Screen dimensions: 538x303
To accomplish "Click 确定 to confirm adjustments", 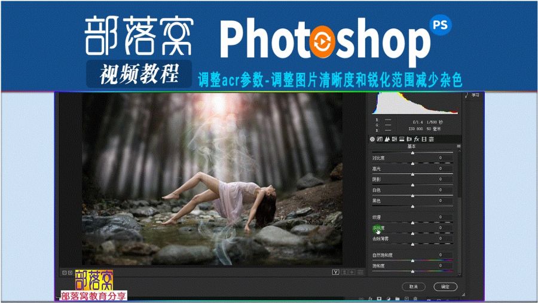I will click(445, 286).
